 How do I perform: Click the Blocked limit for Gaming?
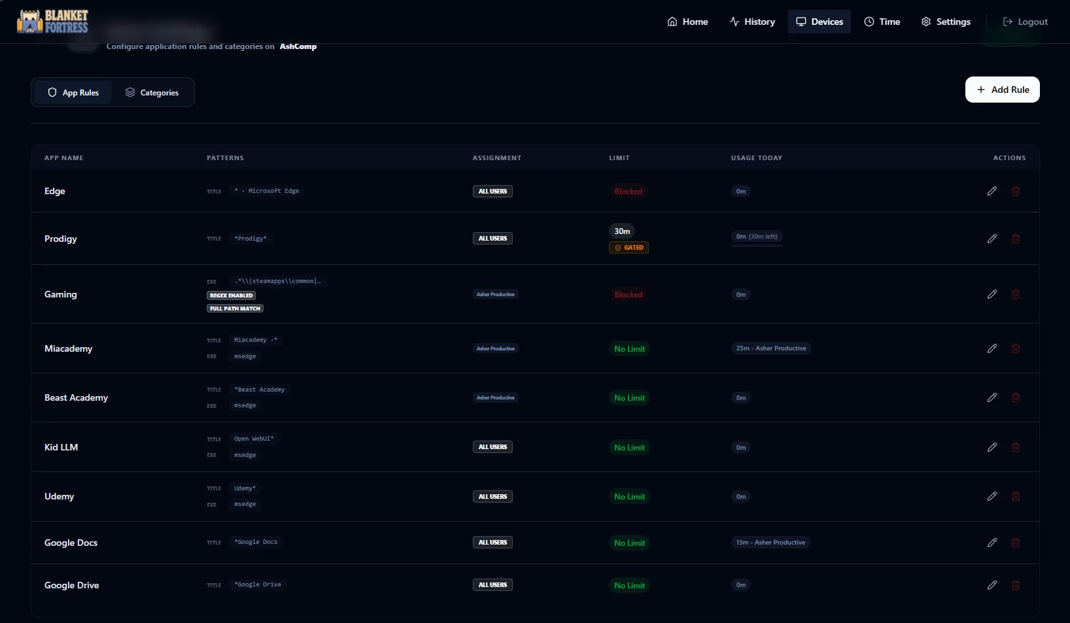pyautogui.click(x=629, y=295)
